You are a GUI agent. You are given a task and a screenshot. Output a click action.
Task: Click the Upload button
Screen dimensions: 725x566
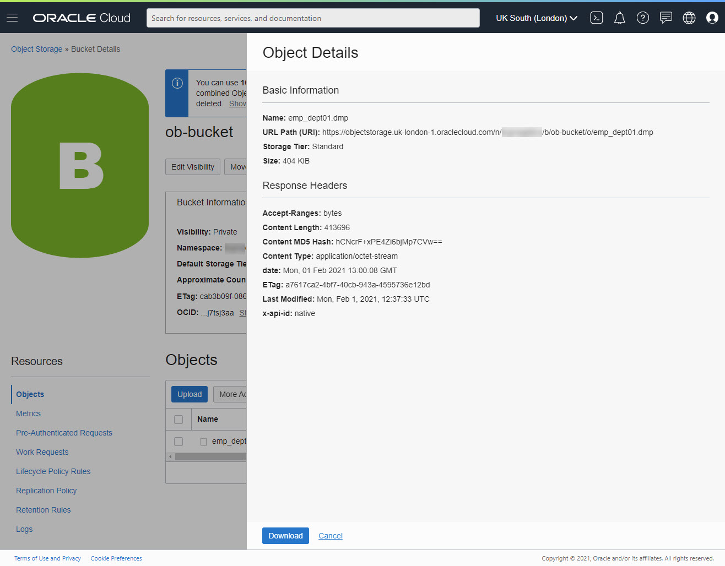pyautogui.click(x=190, y=394)
